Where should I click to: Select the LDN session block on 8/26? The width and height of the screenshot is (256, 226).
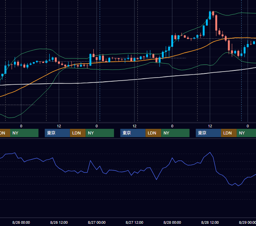coord(78,133)
